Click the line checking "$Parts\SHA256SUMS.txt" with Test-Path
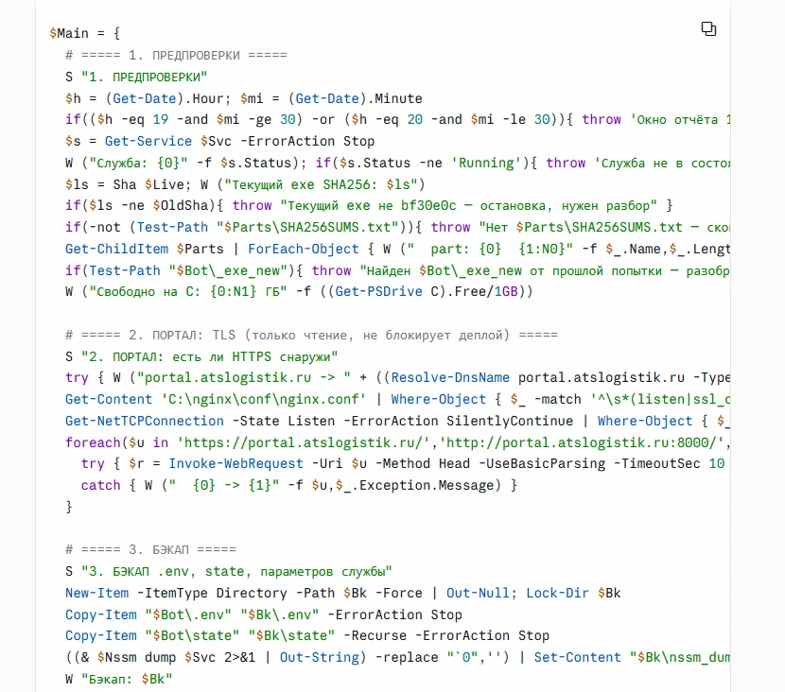Screen dimensions: 785x692 (397, 227)
